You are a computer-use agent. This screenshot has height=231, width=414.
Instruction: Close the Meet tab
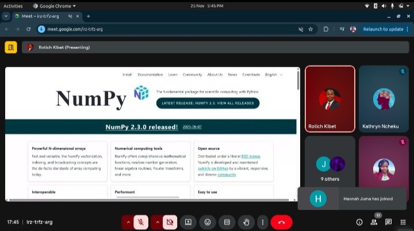coord(78,16)
